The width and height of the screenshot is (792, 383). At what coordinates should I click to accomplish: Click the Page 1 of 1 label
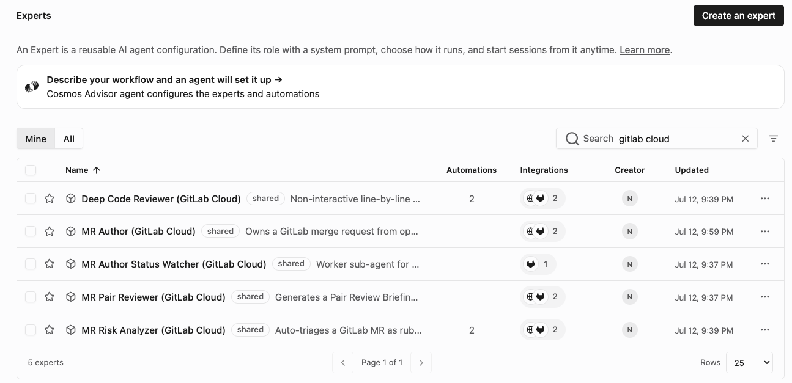382,362
